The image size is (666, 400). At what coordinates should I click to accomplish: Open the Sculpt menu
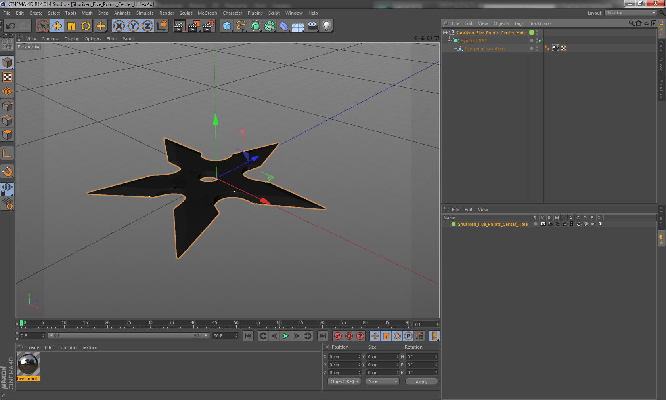pos(186,13)
